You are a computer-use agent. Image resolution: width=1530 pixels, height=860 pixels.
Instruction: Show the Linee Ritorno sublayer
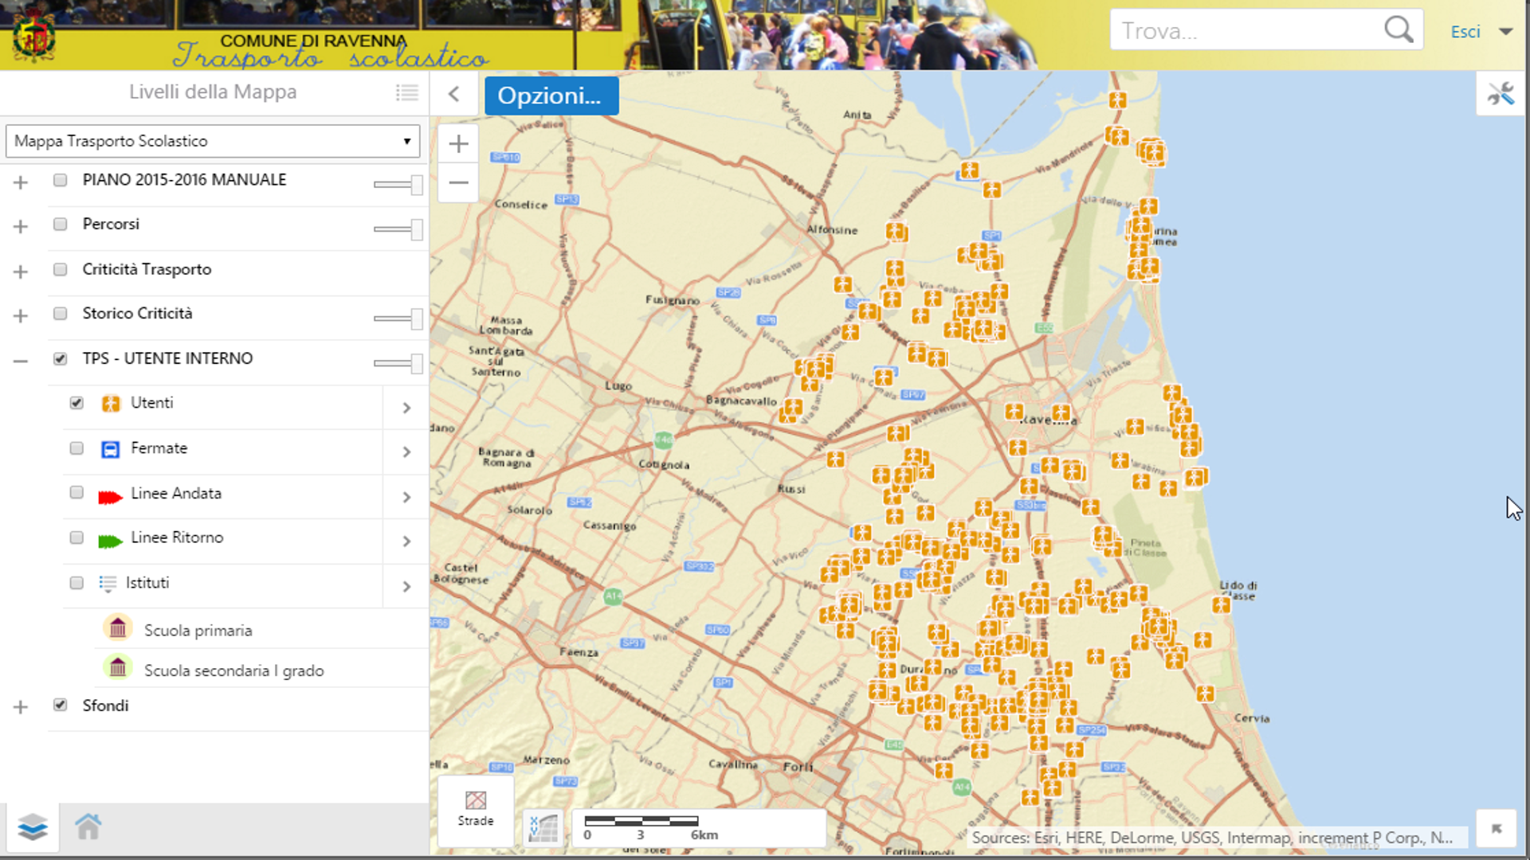click(x=76, y=537)
